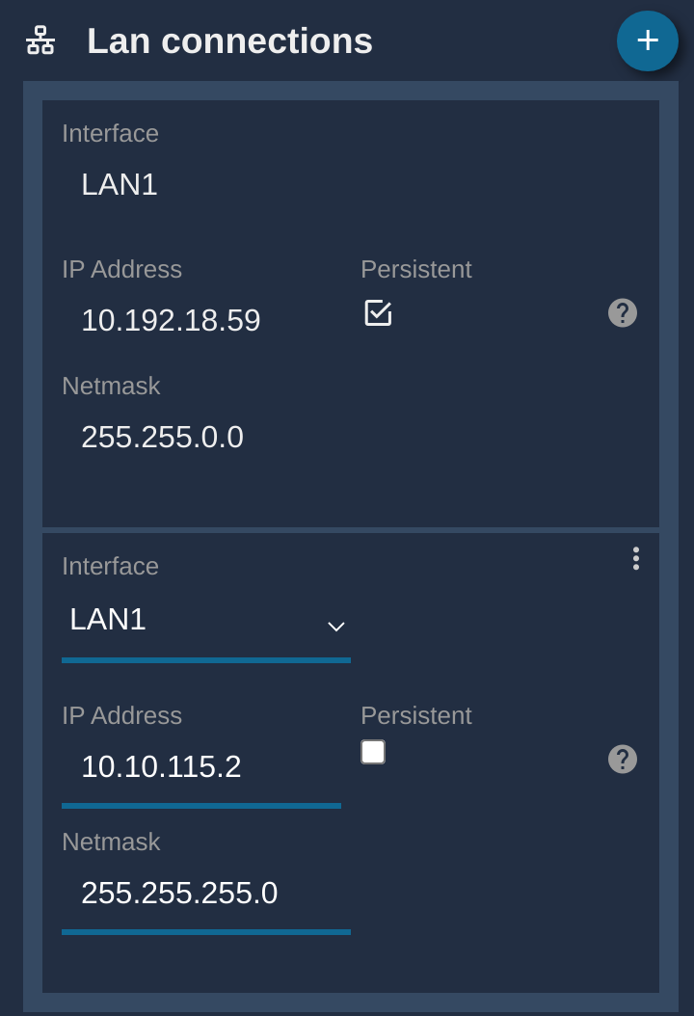Select the read-only netmask 255.255.0.0
The height and width of the screenshot is (1016, 694).
point(163,437)
